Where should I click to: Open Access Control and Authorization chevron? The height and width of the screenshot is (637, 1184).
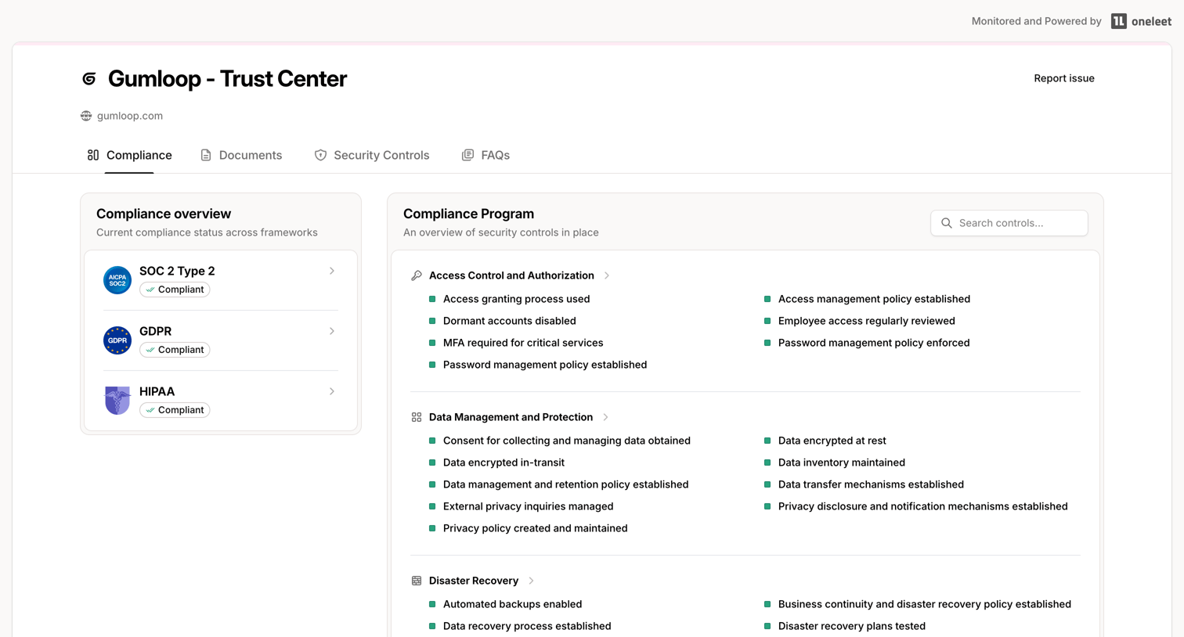607,275
